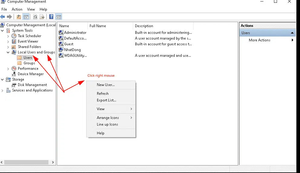The image size is (300, 173).
Task: Click the Forward arrow toolbar icon
Action: click(x=9, y=17)
